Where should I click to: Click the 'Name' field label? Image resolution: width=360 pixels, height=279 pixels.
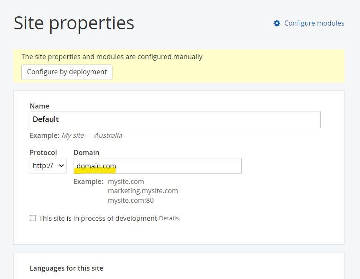point(39,106)
